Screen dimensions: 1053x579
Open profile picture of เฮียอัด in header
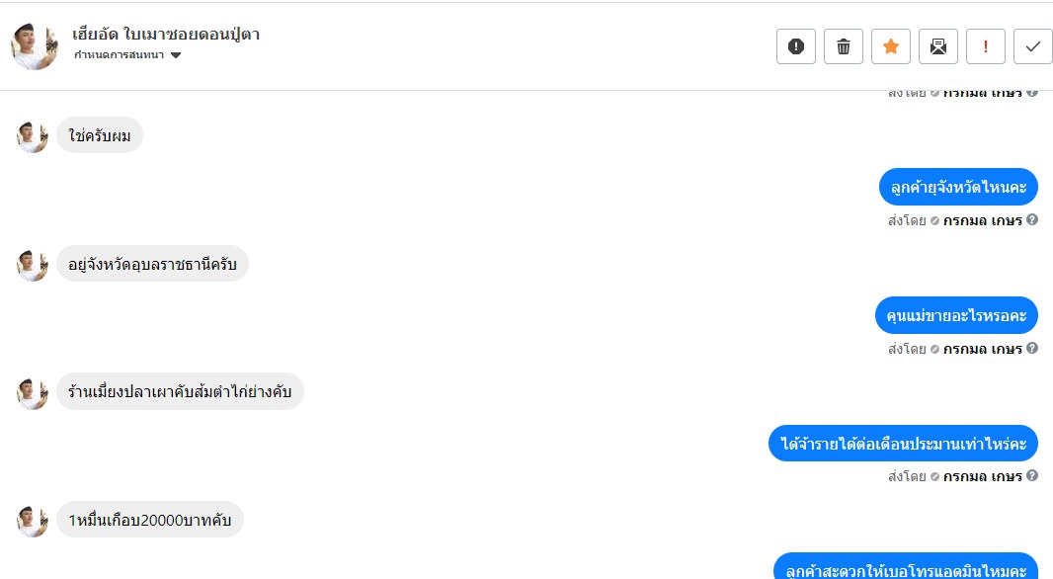coord(34,45)
